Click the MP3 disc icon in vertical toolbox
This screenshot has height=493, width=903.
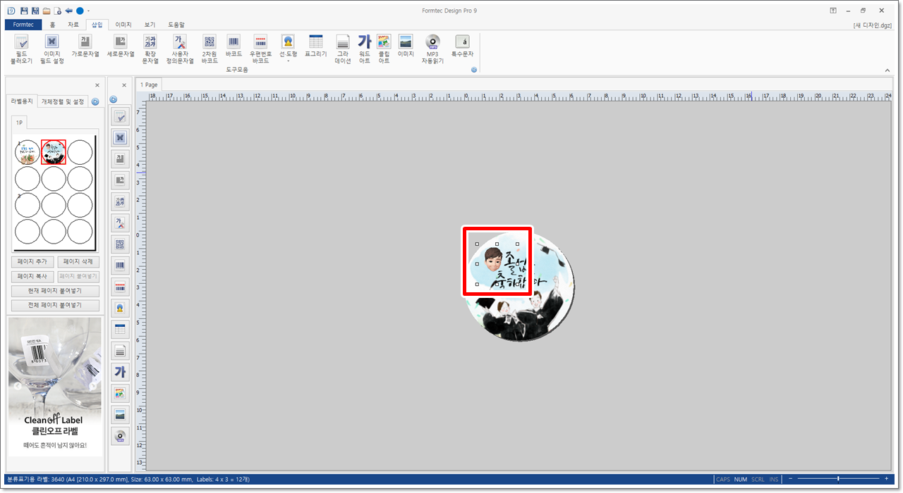tap(120, 436)
